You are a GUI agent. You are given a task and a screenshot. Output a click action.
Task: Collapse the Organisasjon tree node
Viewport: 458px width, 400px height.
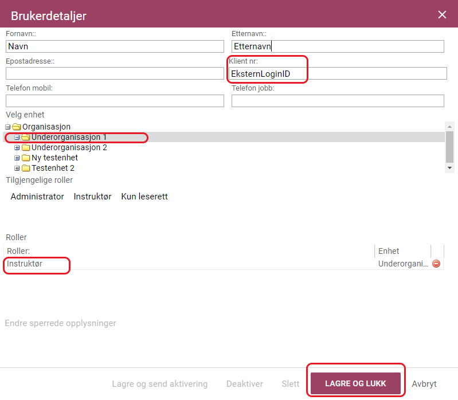click(8, 127)
